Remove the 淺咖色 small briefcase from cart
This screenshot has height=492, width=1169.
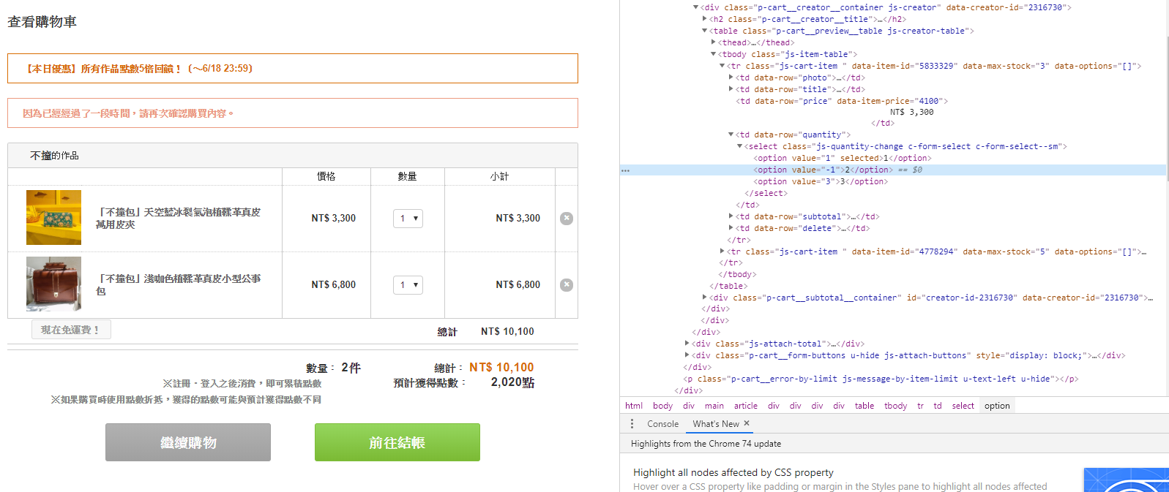567,285
